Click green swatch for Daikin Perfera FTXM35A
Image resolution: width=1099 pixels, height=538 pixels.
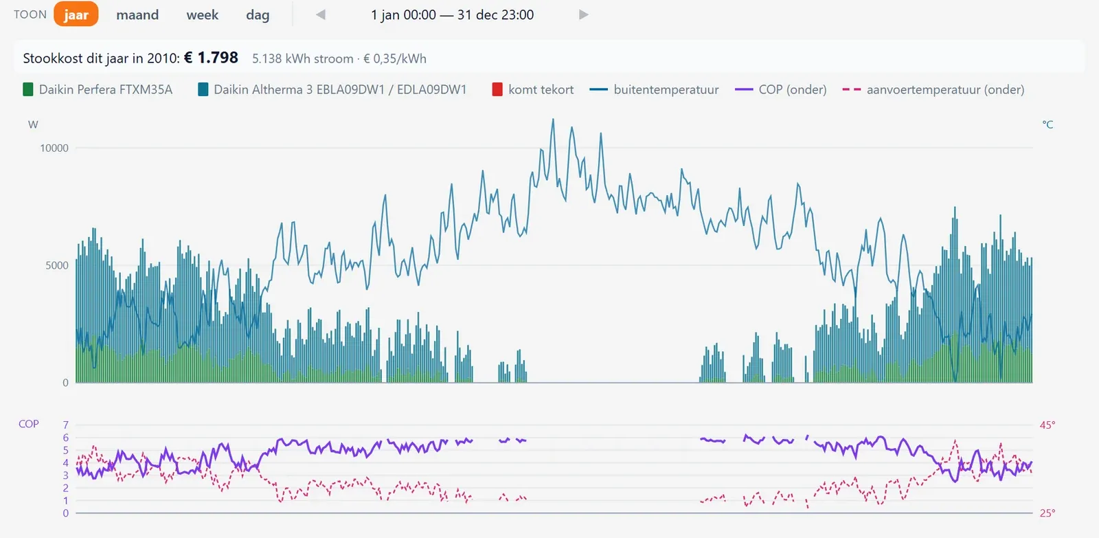click(x=28, y=89)
